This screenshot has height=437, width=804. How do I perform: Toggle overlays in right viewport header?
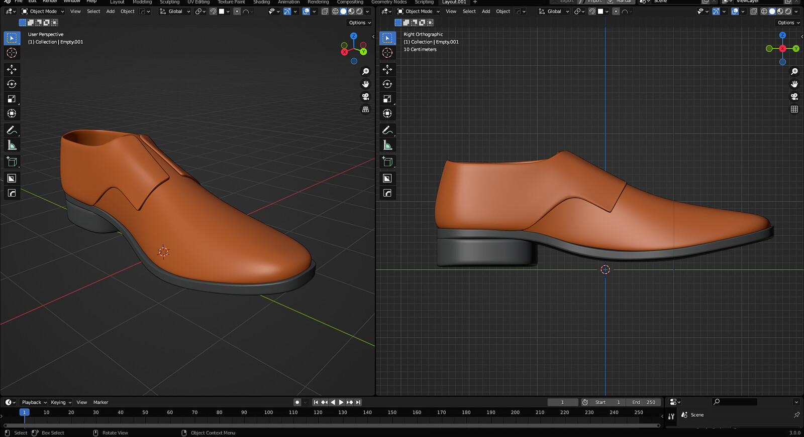735,12
